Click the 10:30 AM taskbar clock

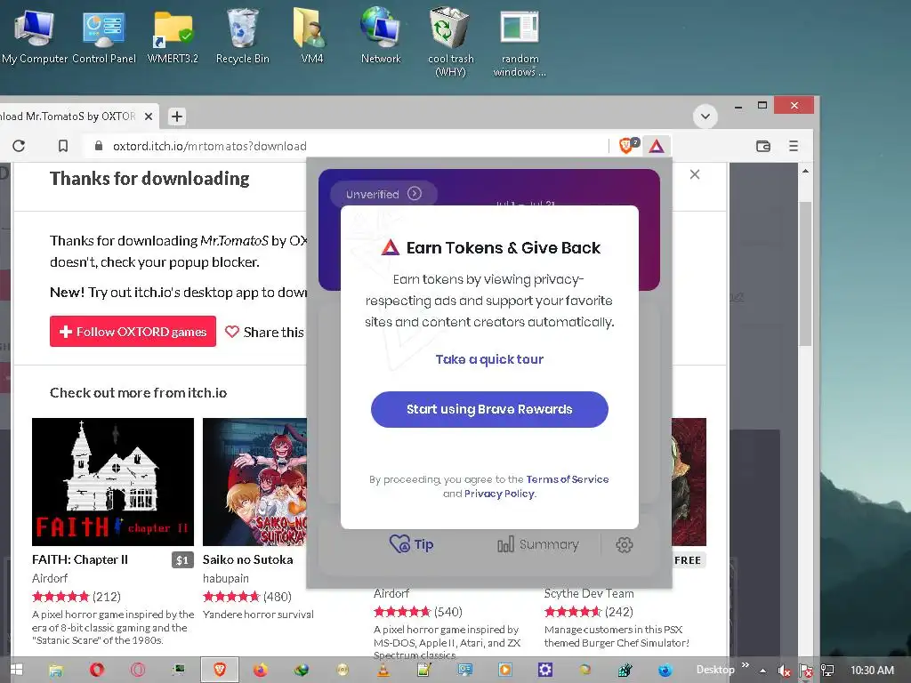point(872,671)
